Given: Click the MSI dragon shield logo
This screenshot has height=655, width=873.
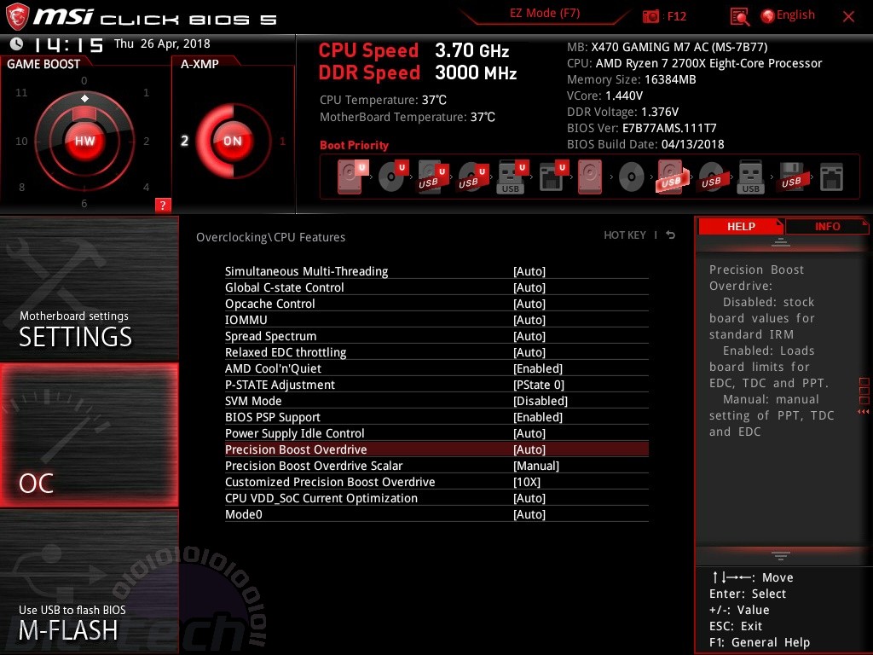Looking at the screenshot, I should [17, 17].
